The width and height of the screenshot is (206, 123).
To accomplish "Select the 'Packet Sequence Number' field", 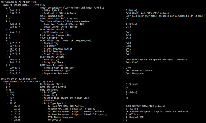I will (58, 49).
